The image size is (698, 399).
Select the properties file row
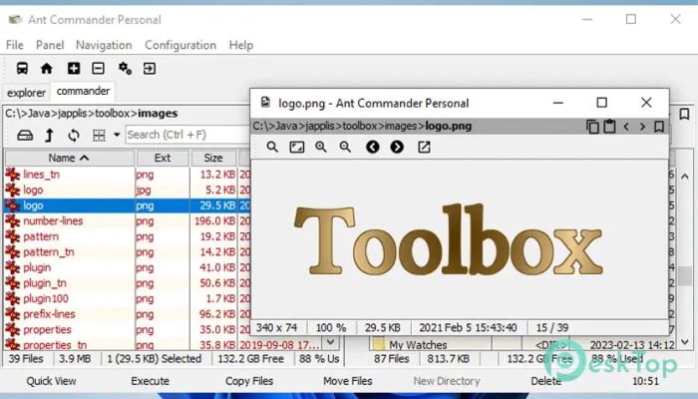pyautogui.click(x=128, y=330)
